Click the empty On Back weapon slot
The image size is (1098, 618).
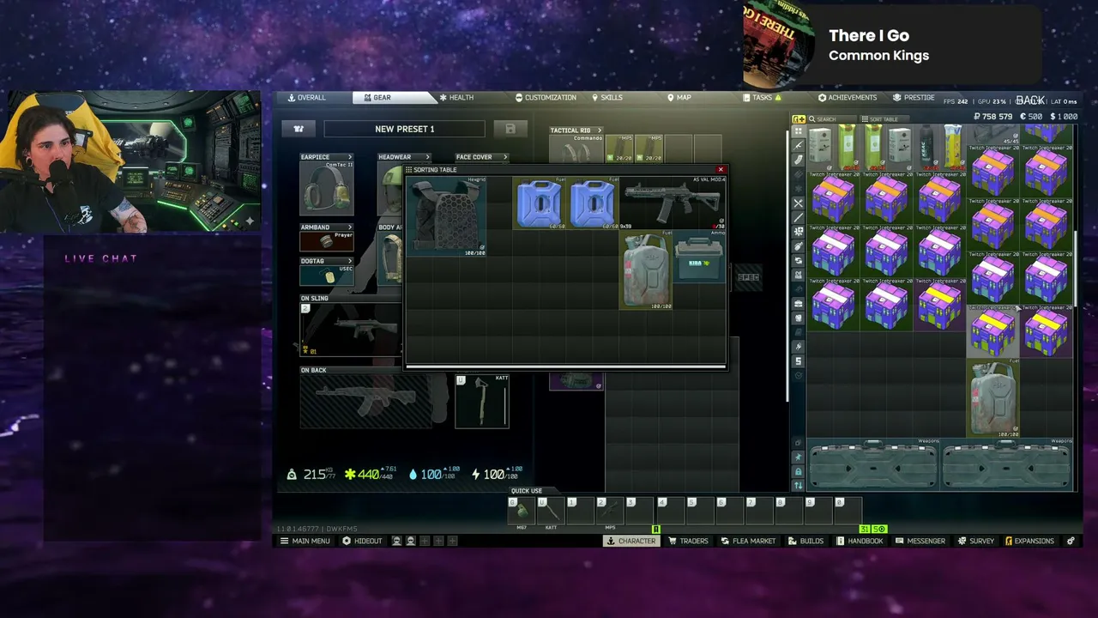pos(365,401)
